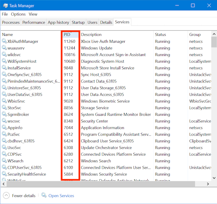217x204 pixels.
Task: Select the Windows Search description
Action: tap(96, 161)
